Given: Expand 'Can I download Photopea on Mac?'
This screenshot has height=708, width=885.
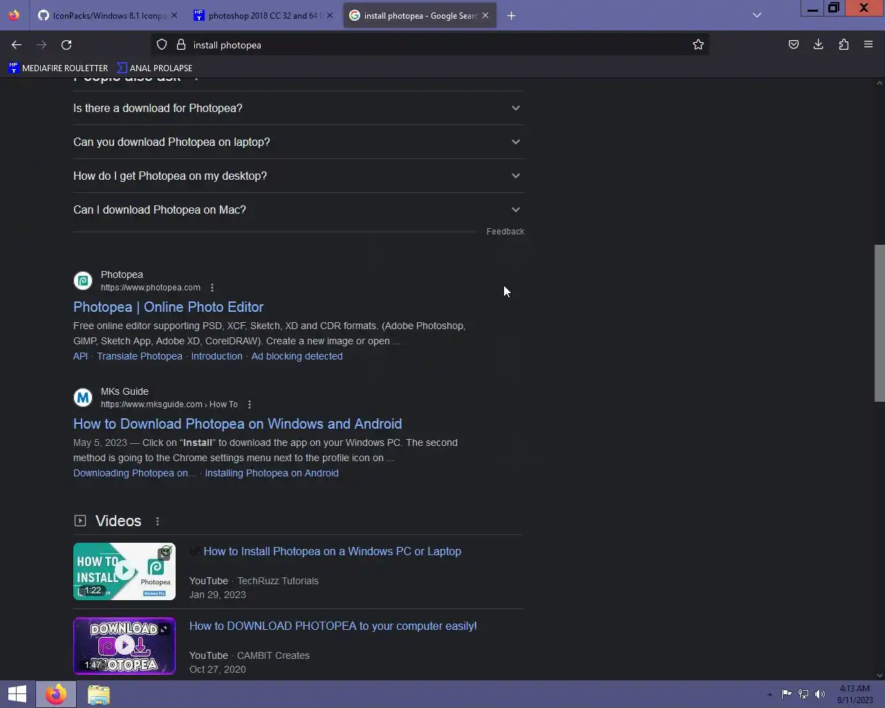Looking at the screenshot, I should point(298,209).
